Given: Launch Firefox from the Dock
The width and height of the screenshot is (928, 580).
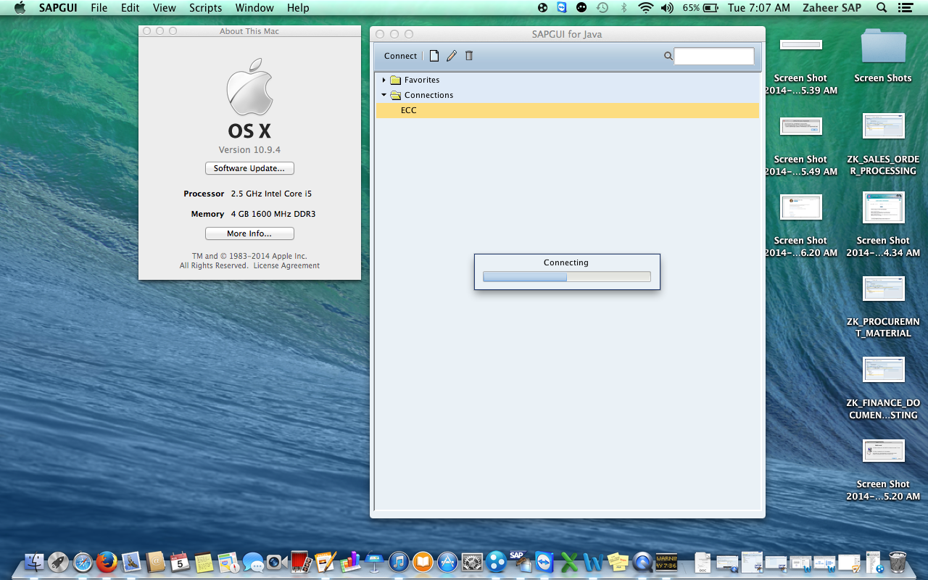Looking at the screenshot, I should (x=107, y=561).
